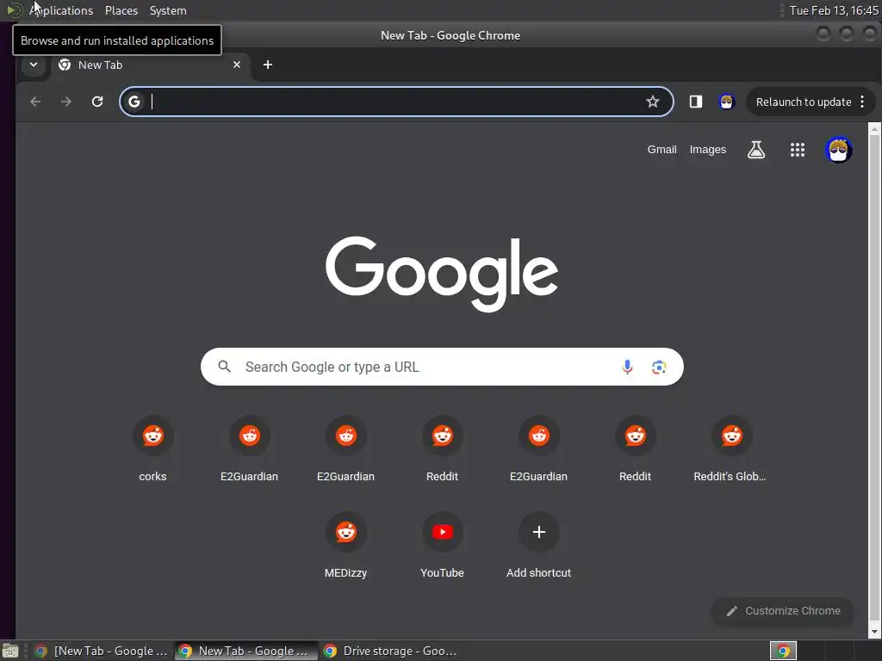Open a new tab with plus button

pyautogui.click(x=268, y=65)
